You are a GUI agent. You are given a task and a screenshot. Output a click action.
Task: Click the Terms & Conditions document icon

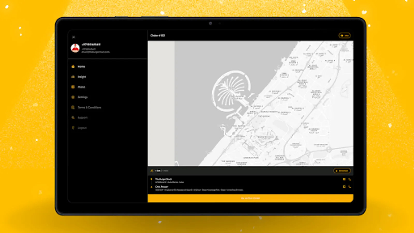pos(73,107)
